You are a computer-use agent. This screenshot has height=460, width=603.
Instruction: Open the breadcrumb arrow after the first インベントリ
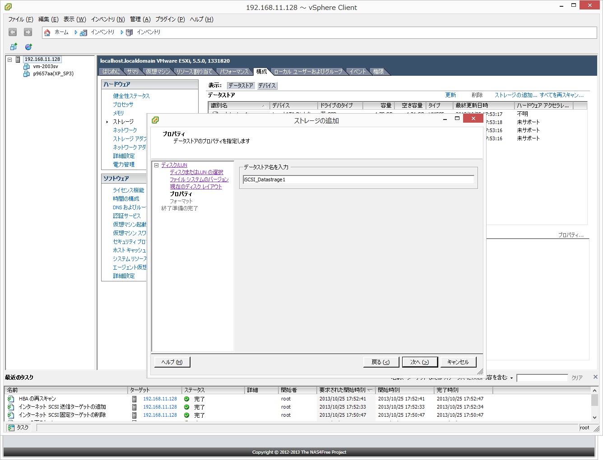(122, 32)
